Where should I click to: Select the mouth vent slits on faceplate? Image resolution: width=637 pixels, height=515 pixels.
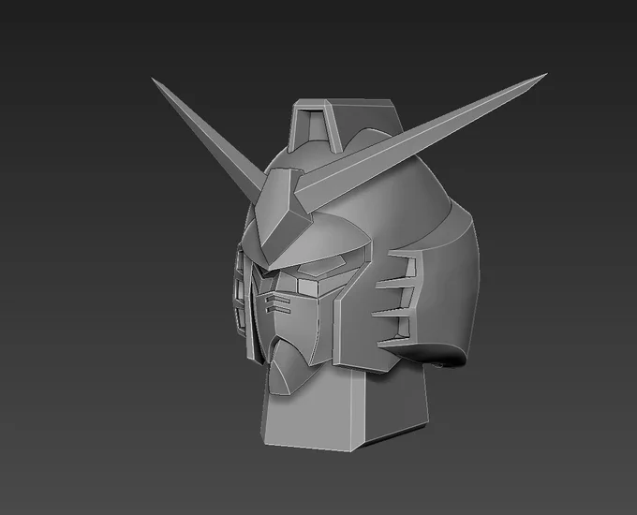click(278, 304)
